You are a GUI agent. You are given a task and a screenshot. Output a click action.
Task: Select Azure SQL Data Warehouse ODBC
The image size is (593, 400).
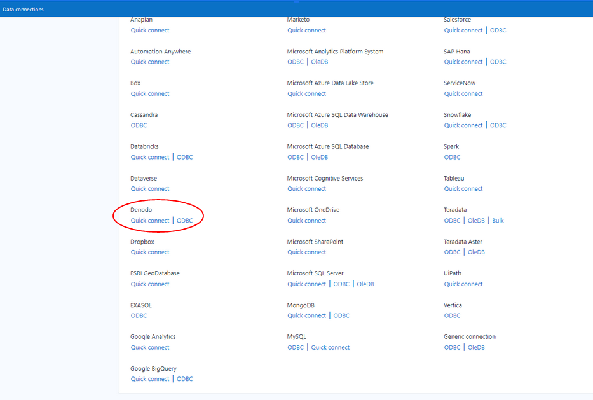click(296, 125)
